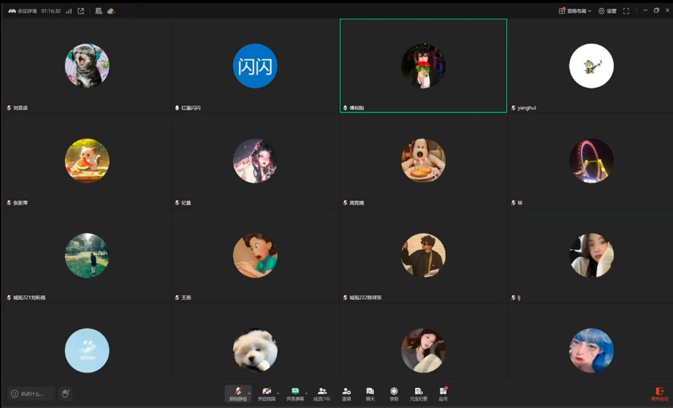The height and width of the screenshot is (408, 673).
Task: Open 设置 settings from top bar
Action: [607, 11]
